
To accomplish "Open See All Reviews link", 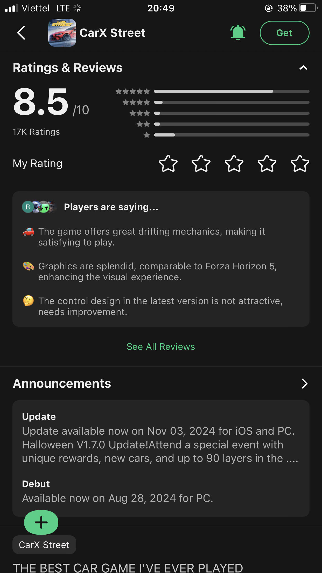I will (161, 347).
